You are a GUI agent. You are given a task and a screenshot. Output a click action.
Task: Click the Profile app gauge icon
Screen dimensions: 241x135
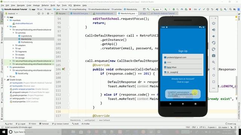click(182, 9)
